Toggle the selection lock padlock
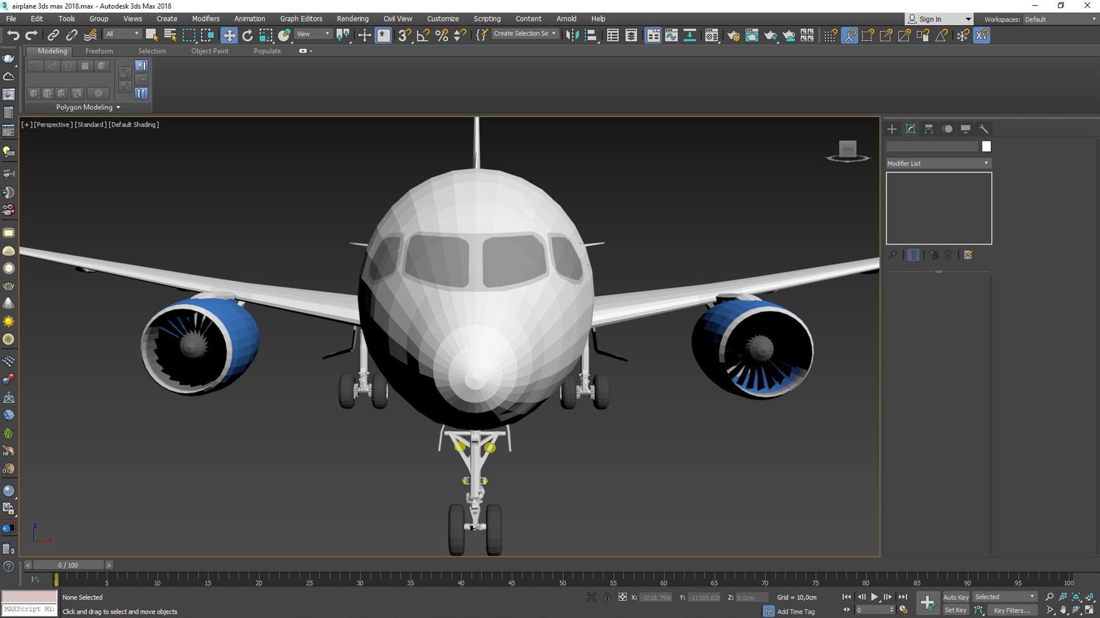1100x618 pixels. click(607, 597)
